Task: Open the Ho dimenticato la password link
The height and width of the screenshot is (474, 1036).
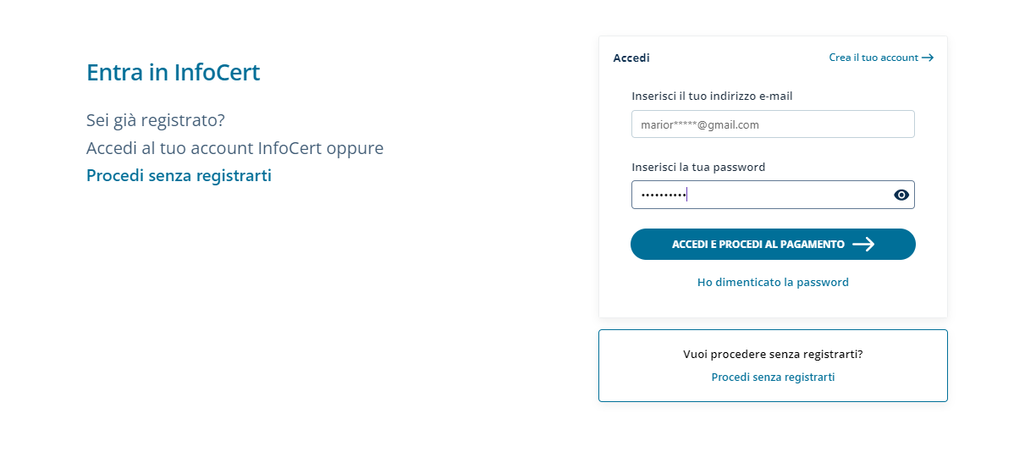Action: (x=773, y=282)
